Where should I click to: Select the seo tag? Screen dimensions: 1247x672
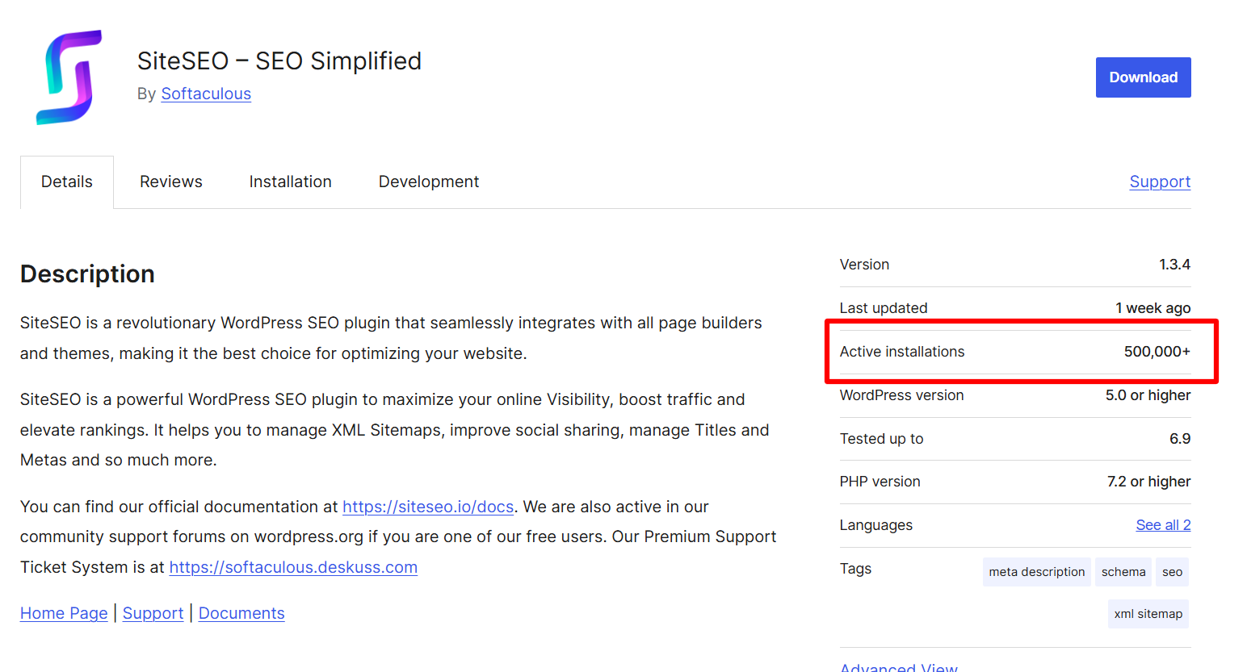(x=1171, y=571)
